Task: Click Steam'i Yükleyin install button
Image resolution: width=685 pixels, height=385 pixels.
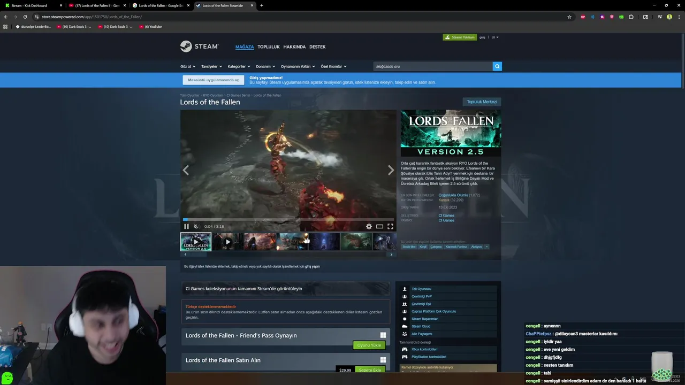Action: [x=460, y=37]
